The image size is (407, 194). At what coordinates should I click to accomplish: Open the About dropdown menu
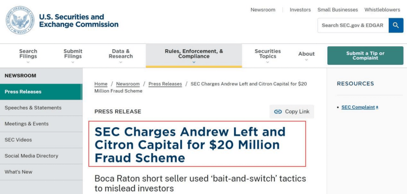[306, 56]
